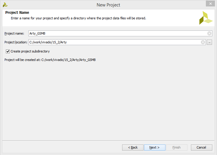Focus the Project location path field
217x155 pixels.
point(115,42)
